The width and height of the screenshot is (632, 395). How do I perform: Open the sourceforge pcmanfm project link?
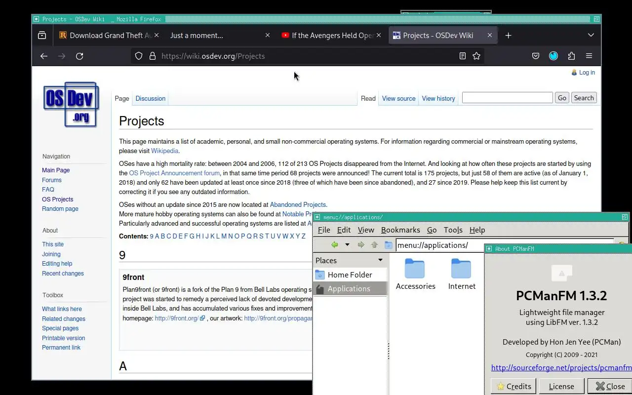click(561, 368)
